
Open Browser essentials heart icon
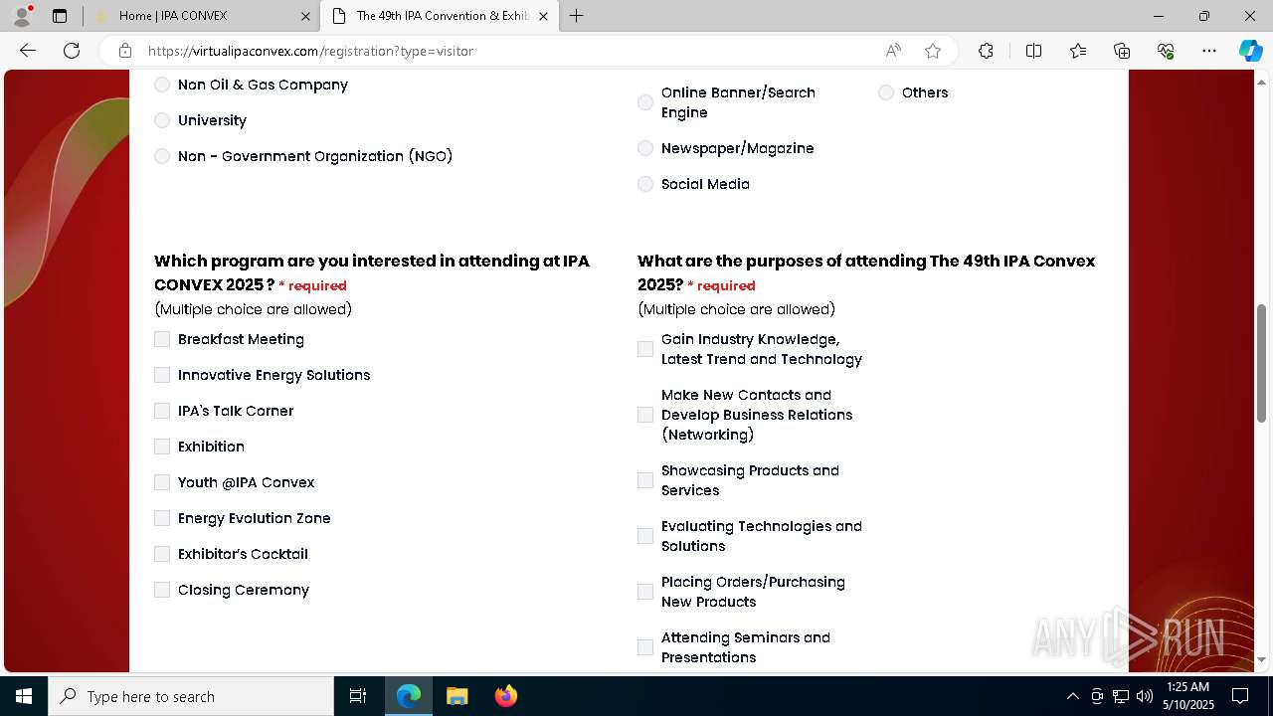tap(1166, 51)
